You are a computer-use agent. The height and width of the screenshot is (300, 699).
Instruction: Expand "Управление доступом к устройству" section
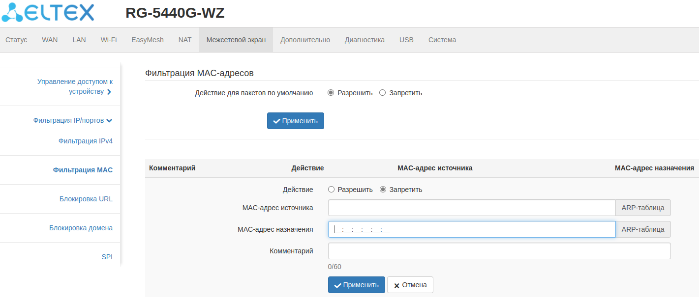point(75,86)
